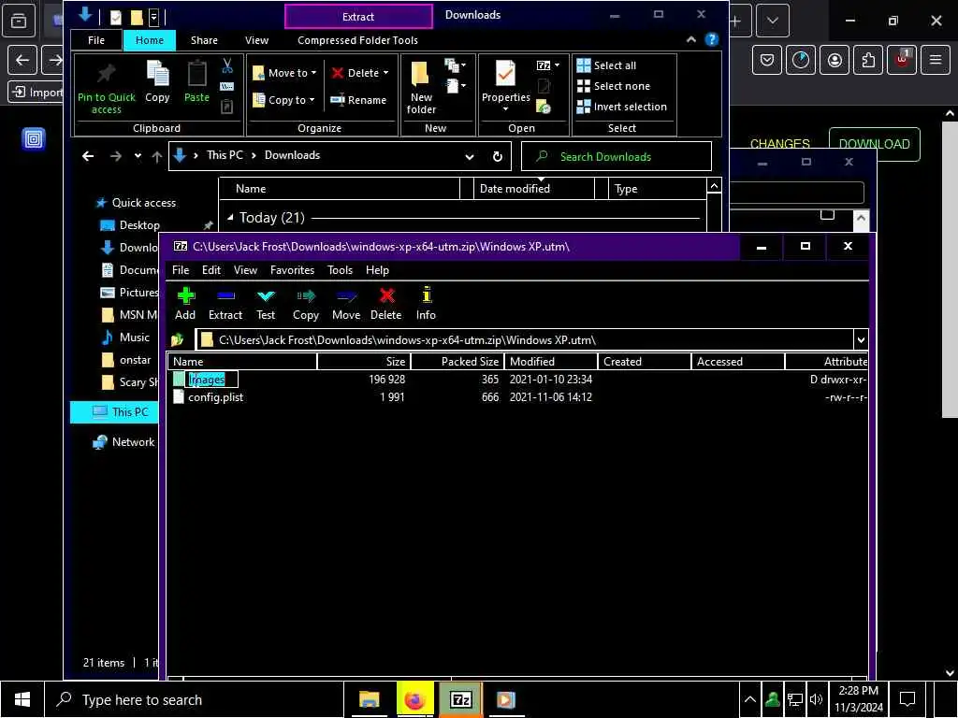The height and width of the screenshot is (718, 958).
Task: Click the Extract icon in 7-Zip toolbar
Action: coord(225,304)
